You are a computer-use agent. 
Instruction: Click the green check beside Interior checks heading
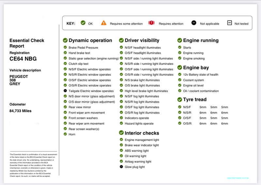point(121,133)
